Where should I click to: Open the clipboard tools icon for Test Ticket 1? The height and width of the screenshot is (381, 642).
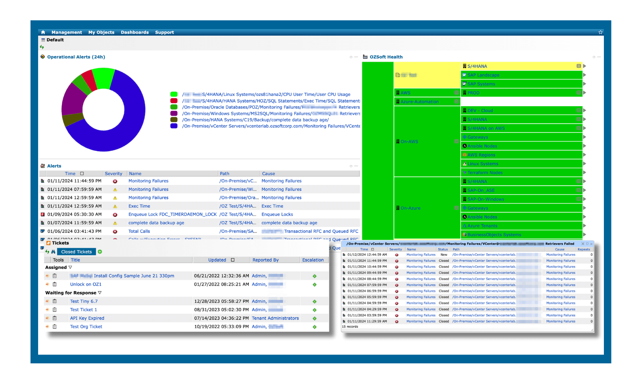coord(55,309)
